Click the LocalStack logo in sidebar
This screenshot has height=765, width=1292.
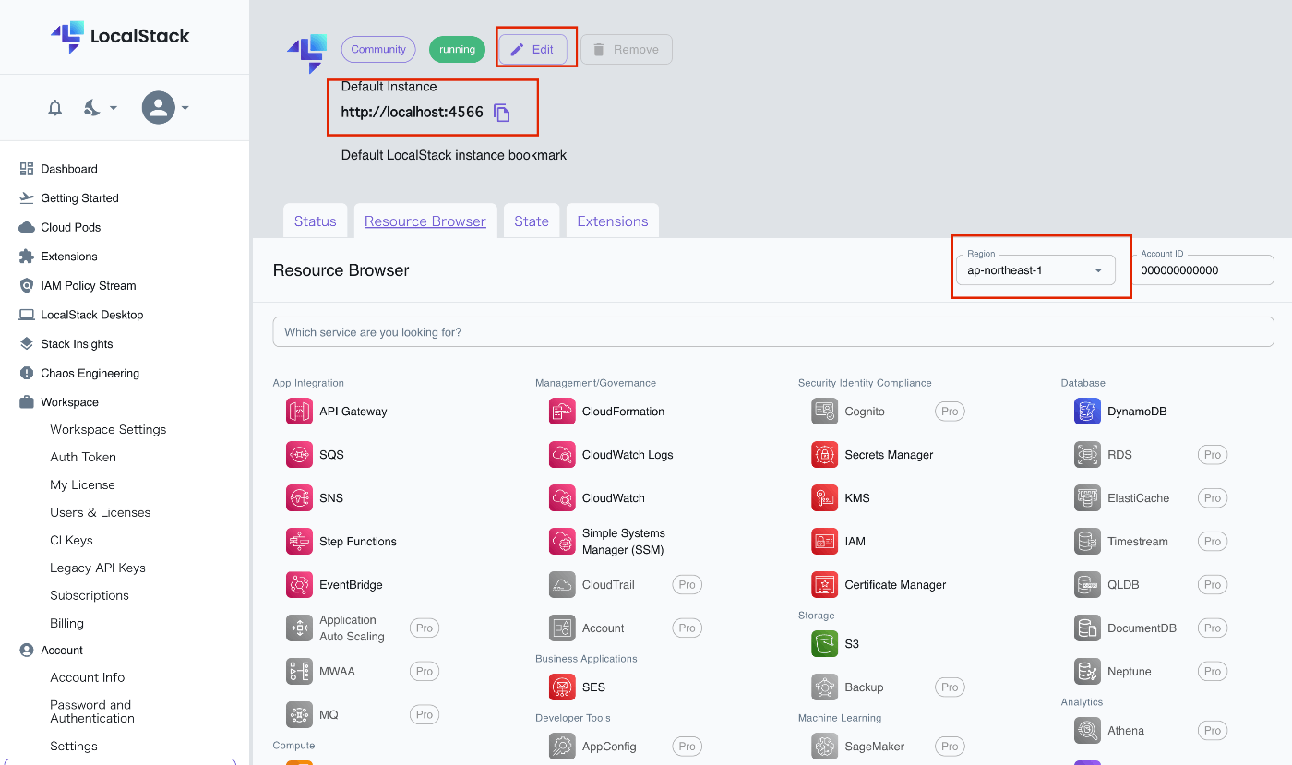click(x=120, y=37)
